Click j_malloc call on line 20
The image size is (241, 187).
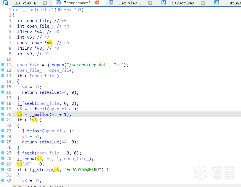[x=39, y=114]
